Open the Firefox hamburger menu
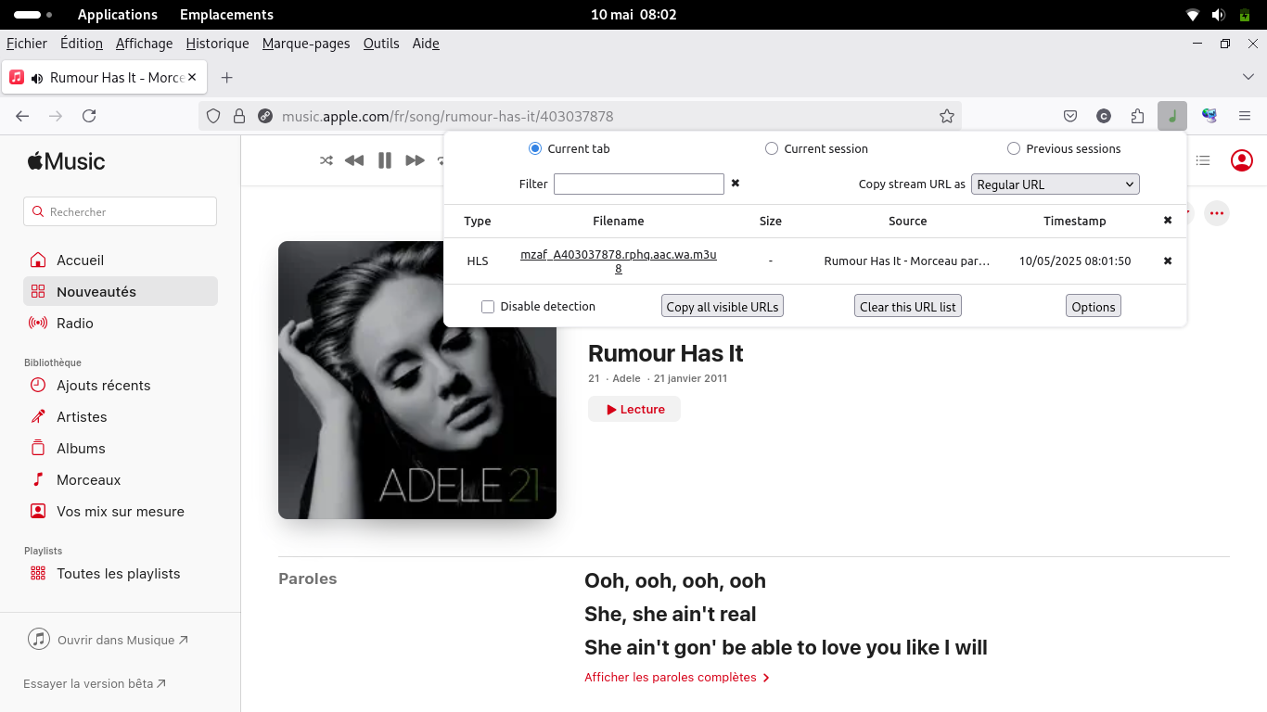The image size is (1267, 712). (x=1245, y=116)
